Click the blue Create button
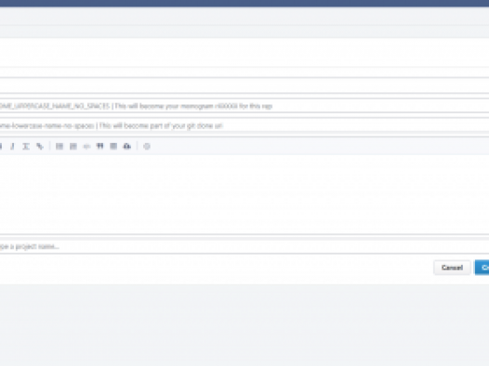Screen dimensions: 489x366 click(482, 268)
